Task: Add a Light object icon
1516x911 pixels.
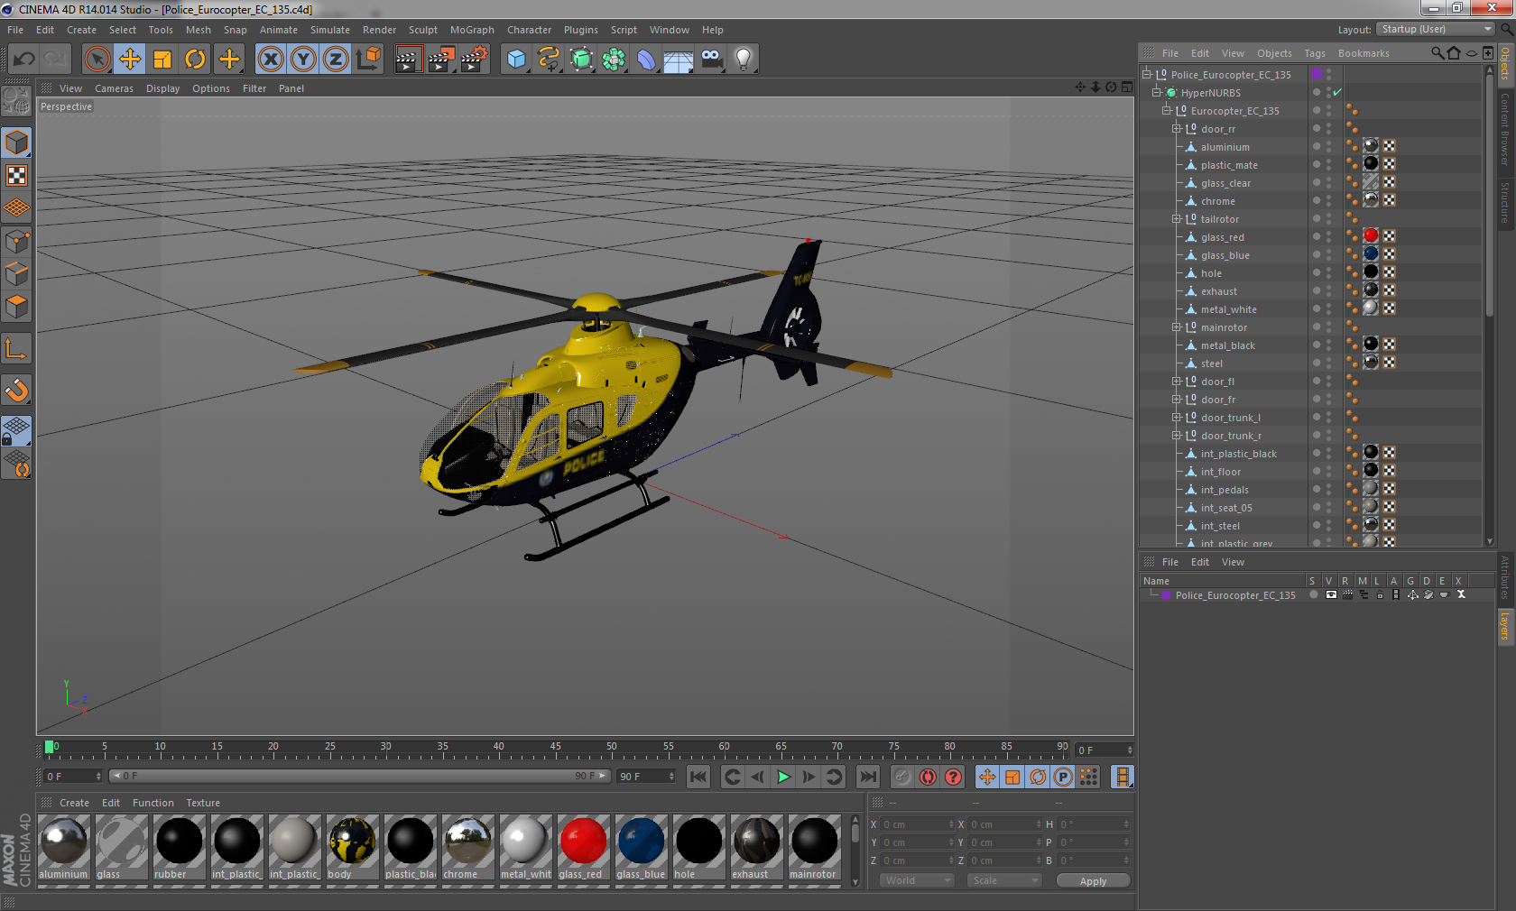Action: coord(744,60)
